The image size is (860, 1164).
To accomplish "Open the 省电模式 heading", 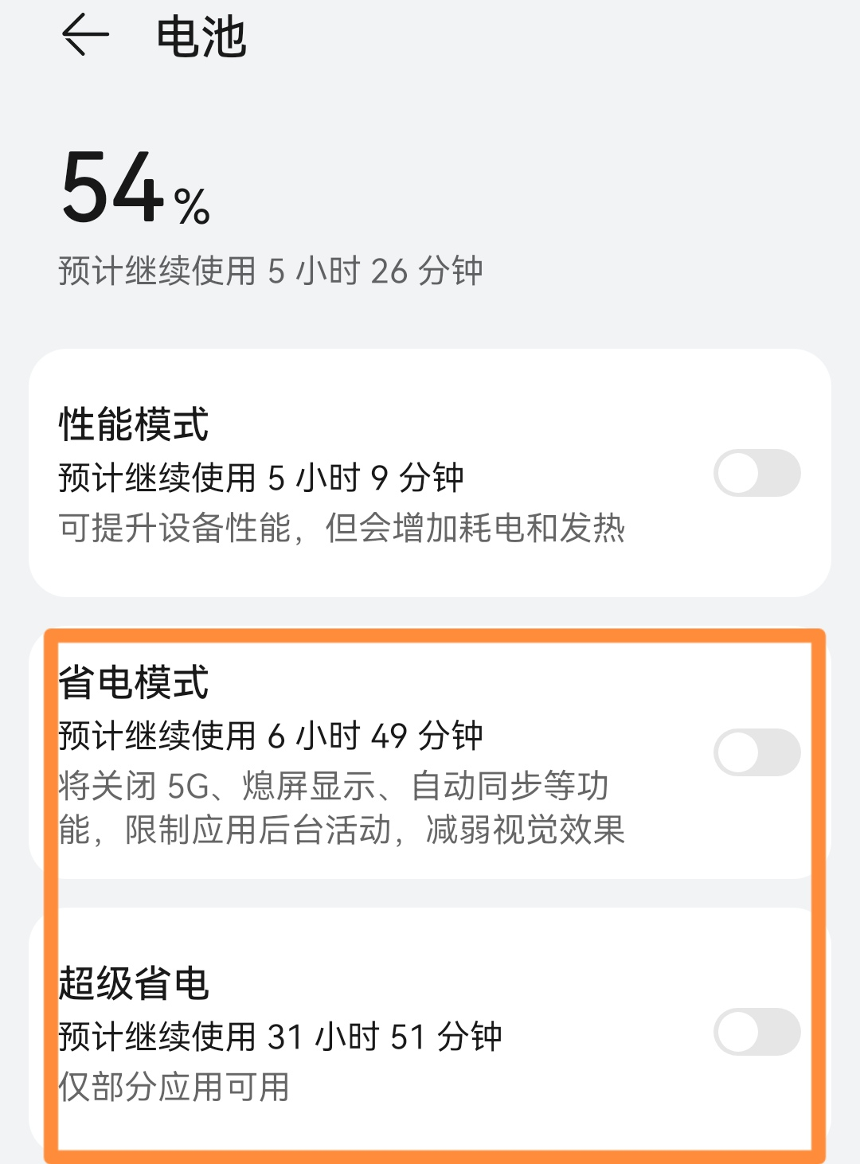I will pos(134,682).
